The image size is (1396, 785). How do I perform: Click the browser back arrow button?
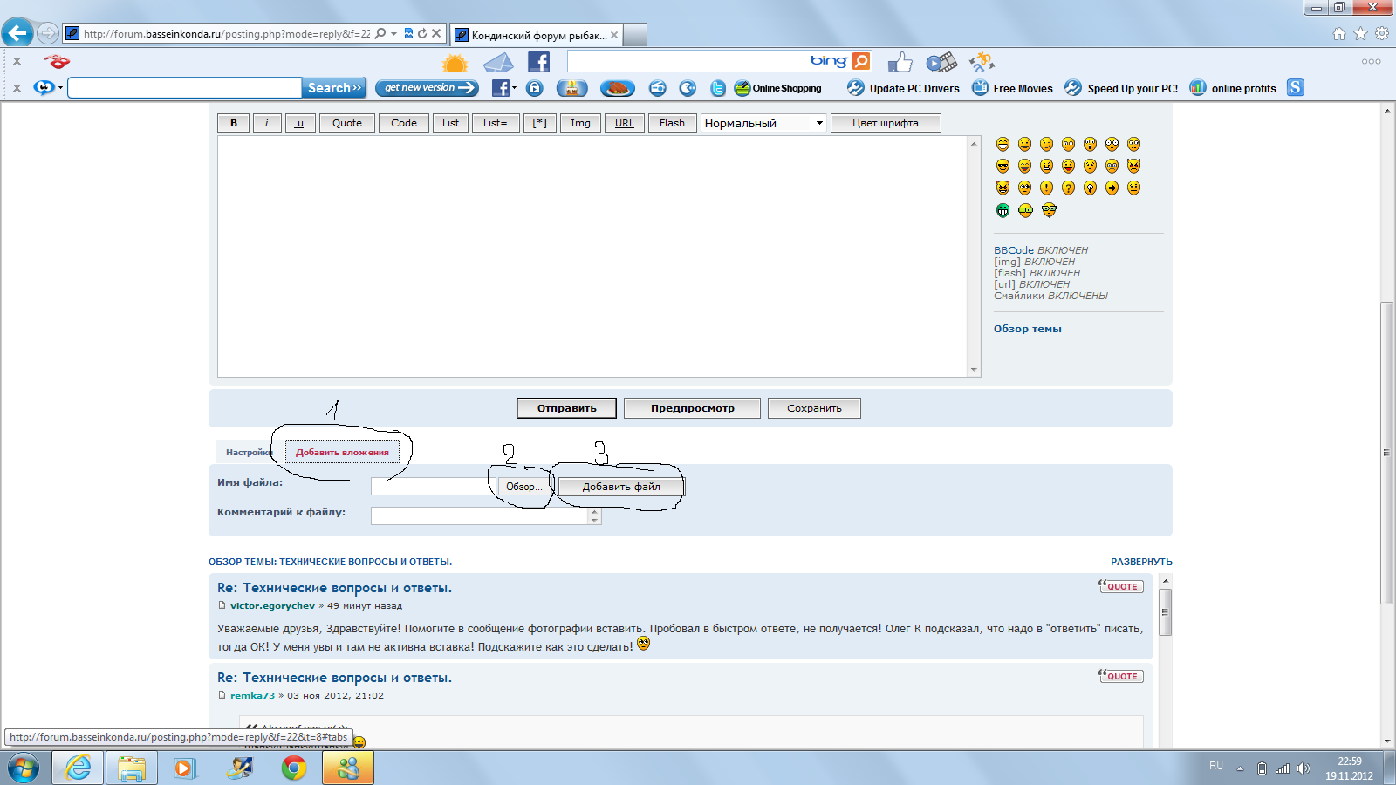(17, 33)
